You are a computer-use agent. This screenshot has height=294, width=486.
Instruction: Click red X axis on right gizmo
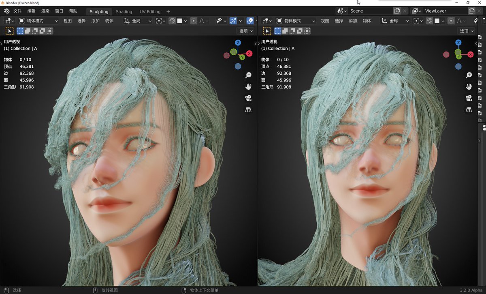470,54
